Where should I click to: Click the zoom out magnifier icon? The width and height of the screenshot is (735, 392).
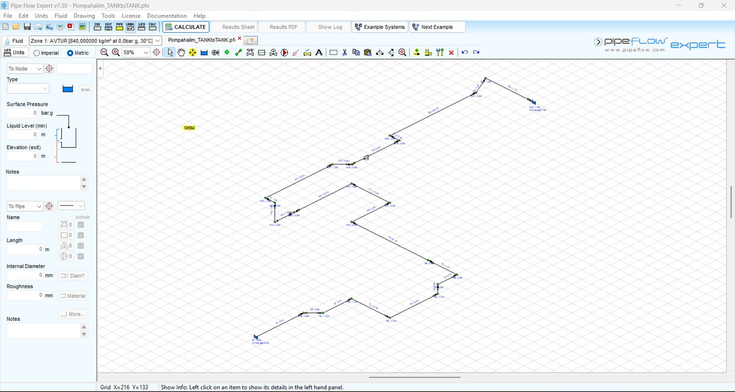(x=104, y=52)
